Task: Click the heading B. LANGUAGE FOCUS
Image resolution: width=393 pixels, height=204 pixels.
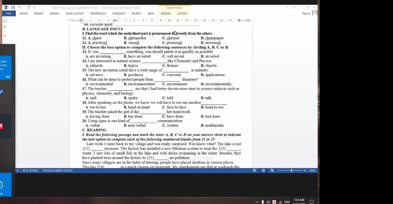Action: pos(102,29)
